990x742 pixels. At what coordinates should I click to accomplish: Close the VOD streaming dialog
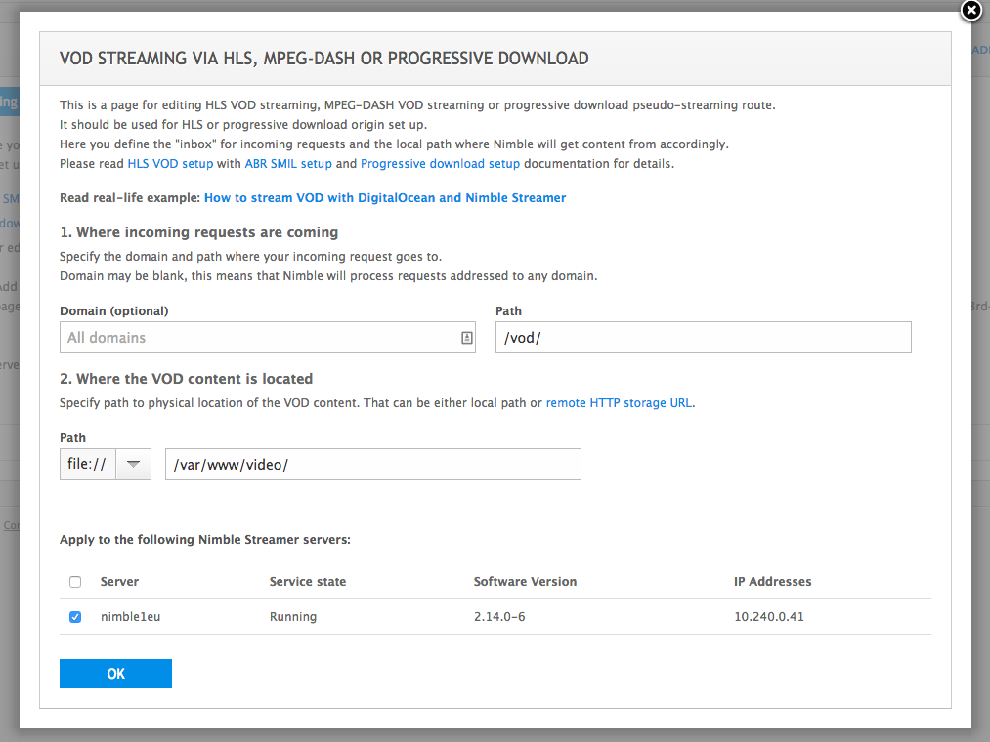[970, 11]
